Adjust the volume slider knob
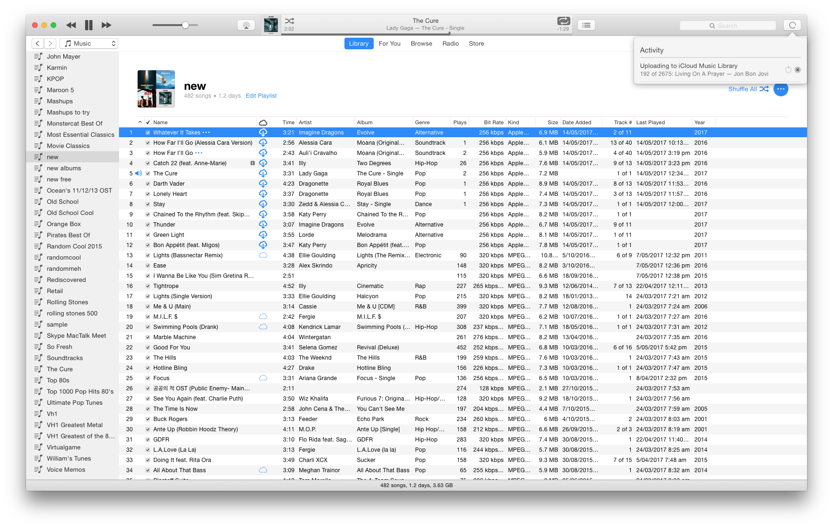833x528 pixels. click(185, 25)
